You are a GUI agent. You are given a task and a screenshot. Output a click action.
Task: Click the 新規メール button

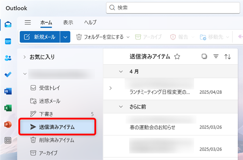tap(40, 37)
